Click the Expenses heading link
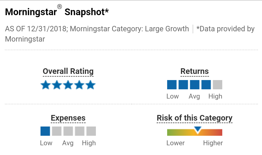This screenshot has width=262, height=155. [68, 118]
